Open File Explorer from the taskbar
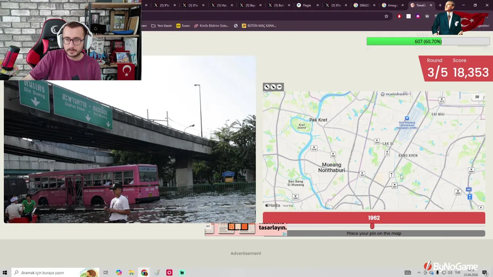The height and width of the screenshot is (277, 493). (x=131, y=273)
